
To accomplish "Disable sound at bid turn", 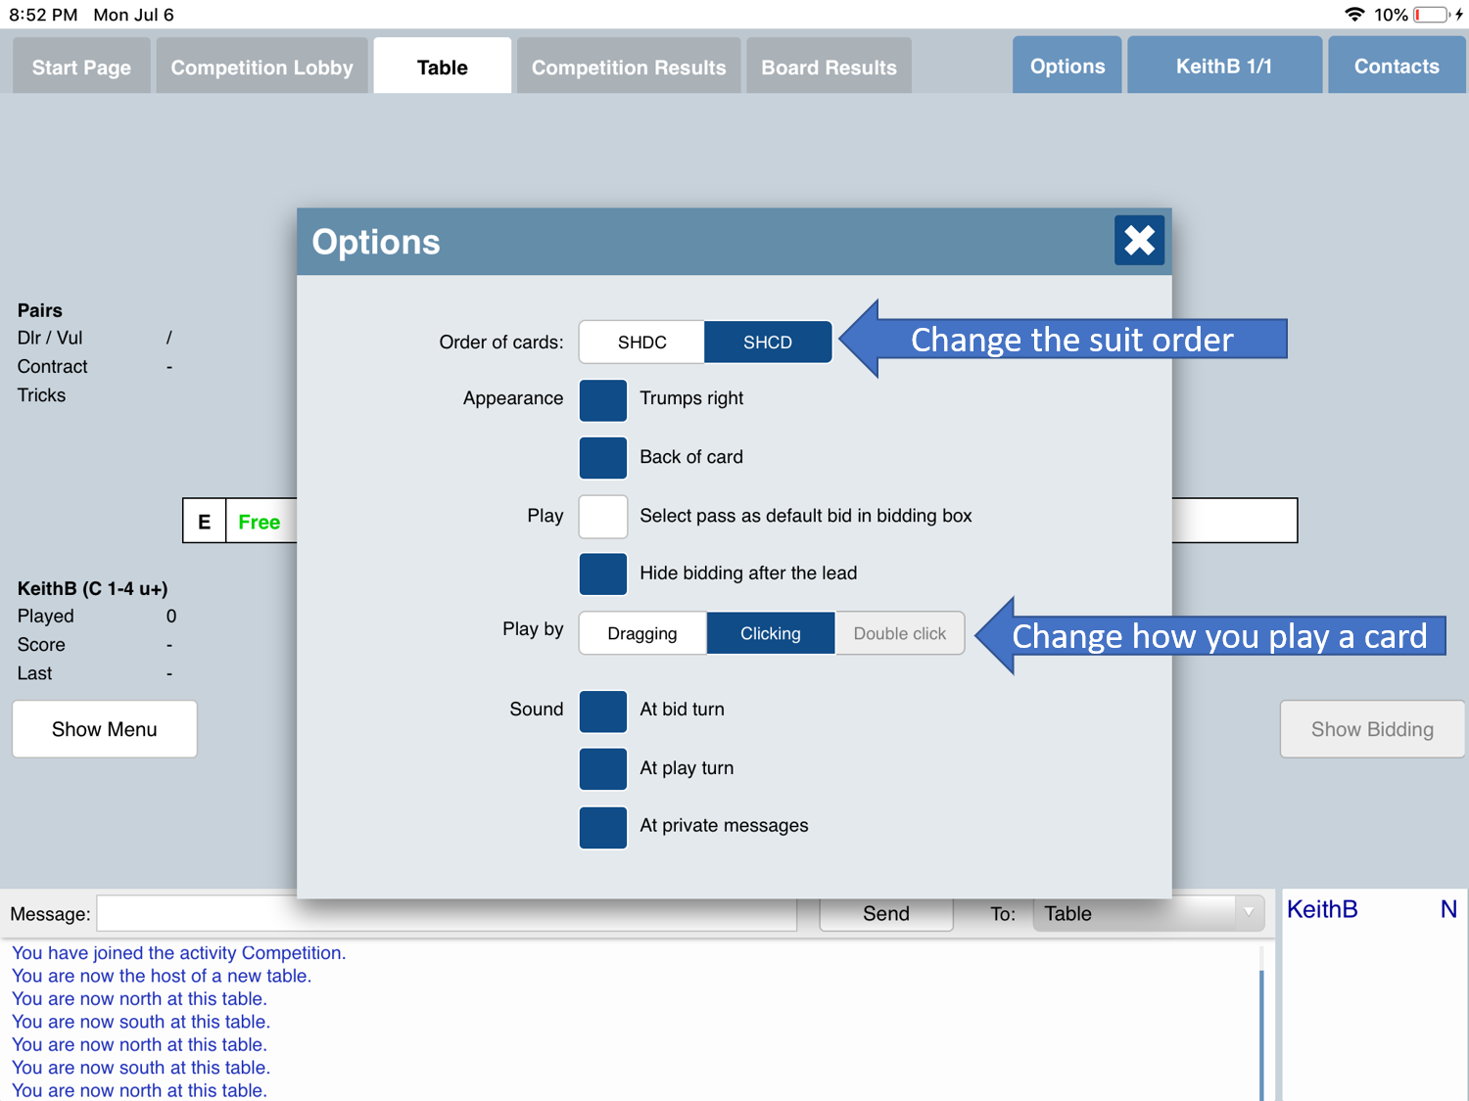I will [603, 711].
